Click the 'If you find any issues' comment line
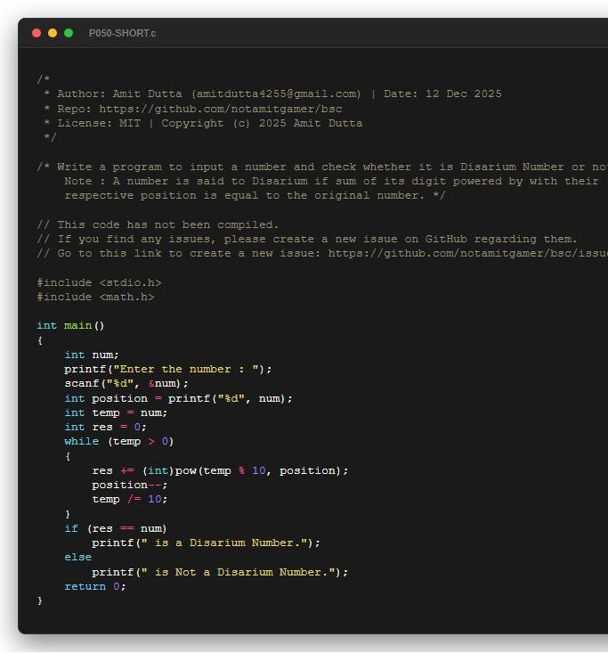 click(307, 239)
